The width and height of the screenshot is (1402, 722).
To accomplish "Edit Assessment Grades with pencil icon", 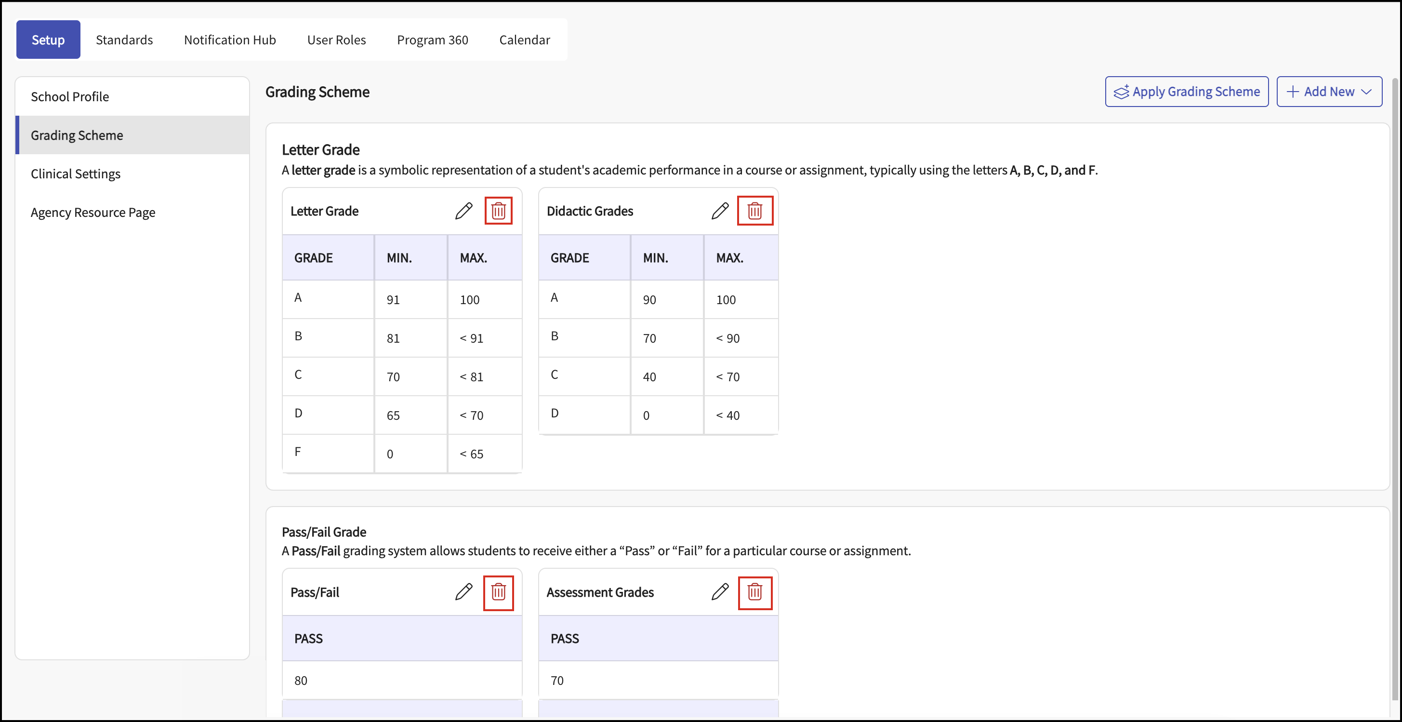I will point(720,592).
